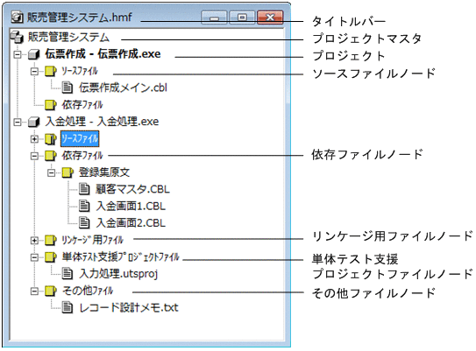The height and width of the screenshot is (351, 476).
Task: Select the 登録集原文 label
Action: (104, 172)
